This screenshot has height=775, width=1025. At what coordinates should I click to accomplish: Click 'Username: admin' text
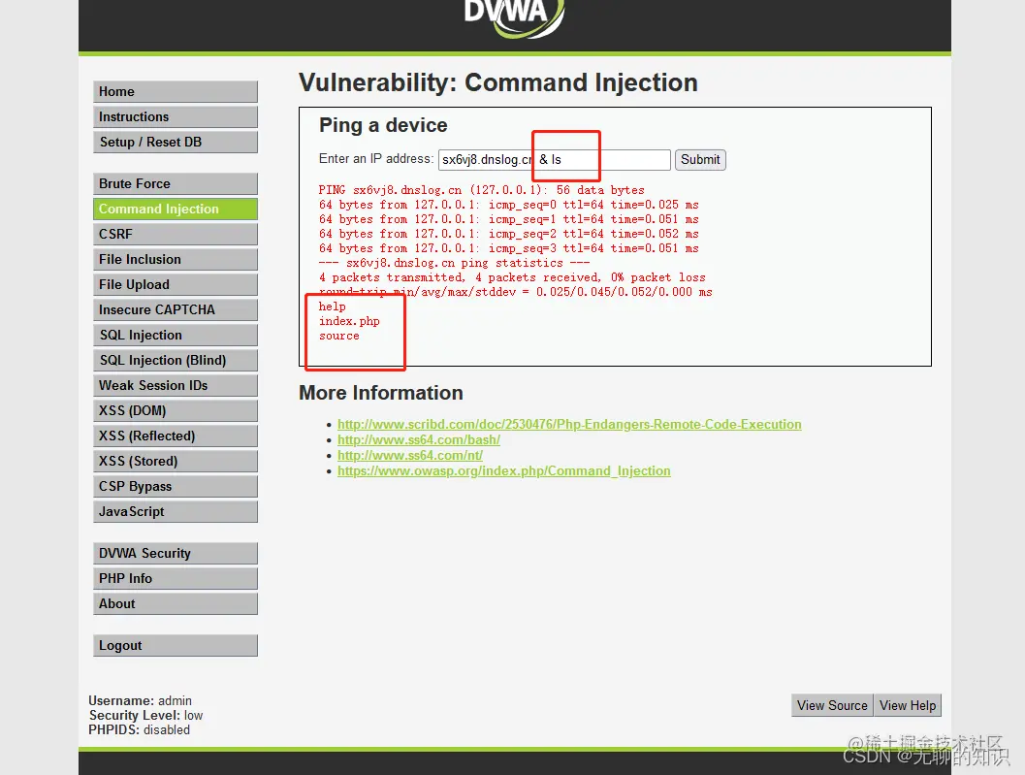(140, 700)
